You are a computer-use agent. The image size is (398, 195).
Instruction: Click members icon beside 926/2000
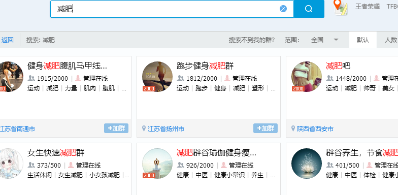click(x=181, y=166)
